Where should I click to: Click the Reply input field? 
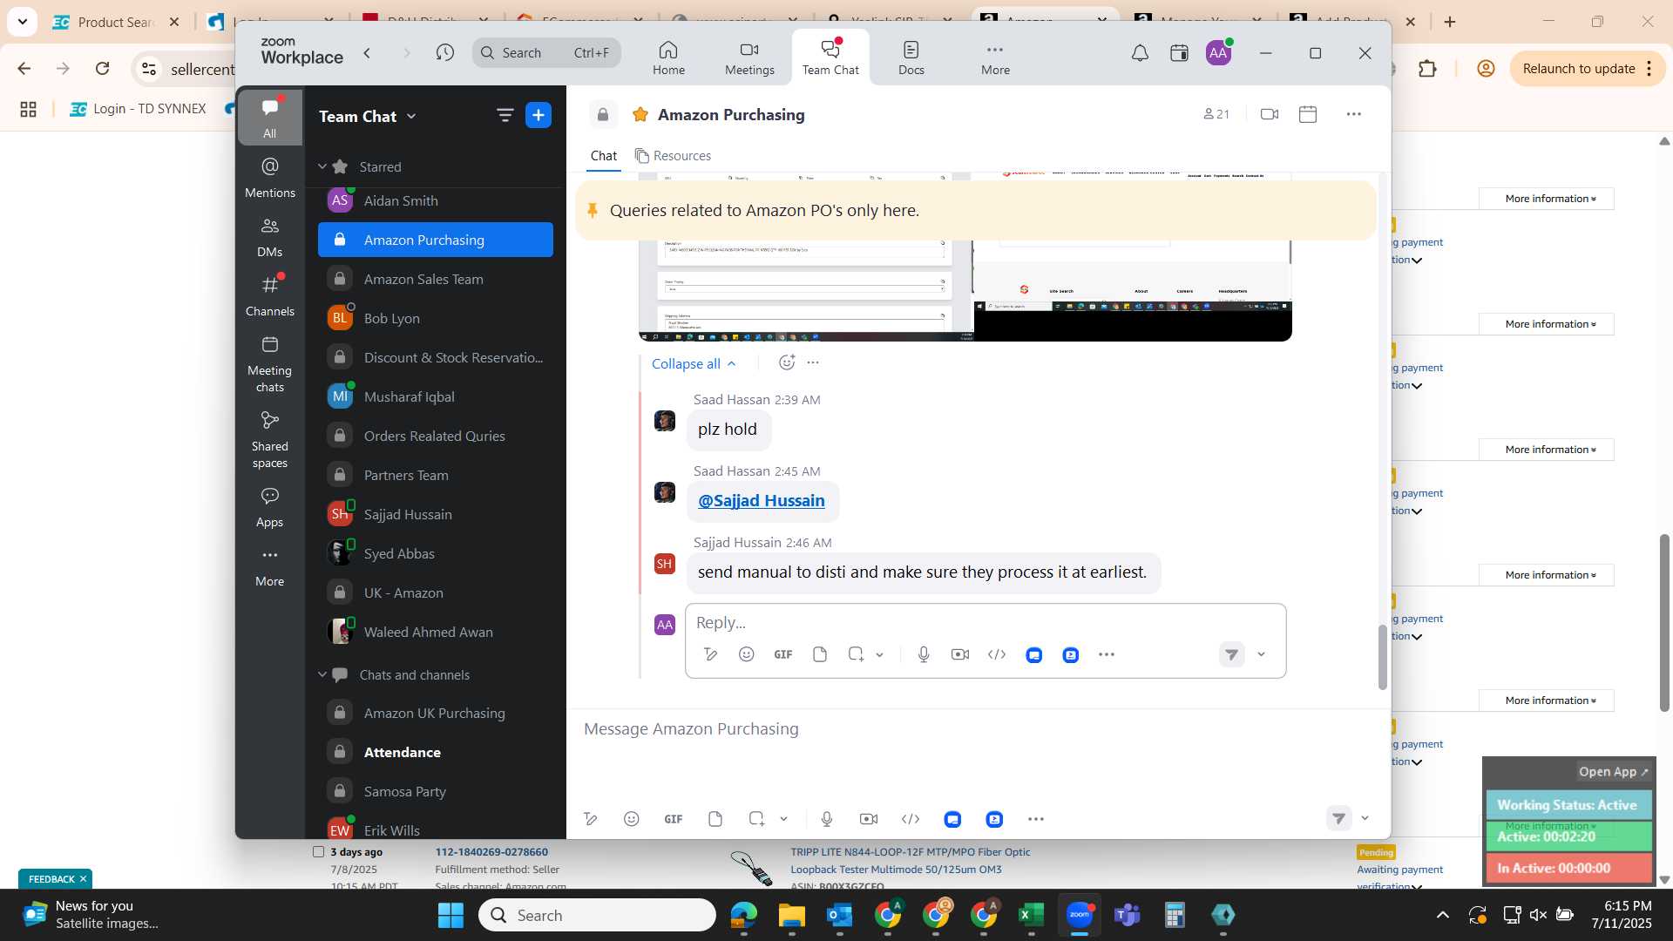click(x=985, y=623)
